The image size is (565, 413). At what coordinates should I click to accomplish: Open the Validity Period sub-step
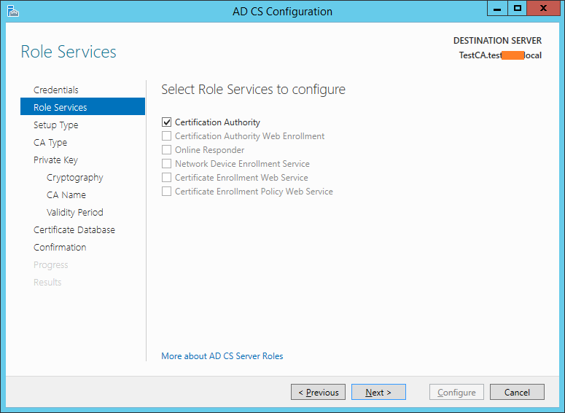click(x=74, y=212)
